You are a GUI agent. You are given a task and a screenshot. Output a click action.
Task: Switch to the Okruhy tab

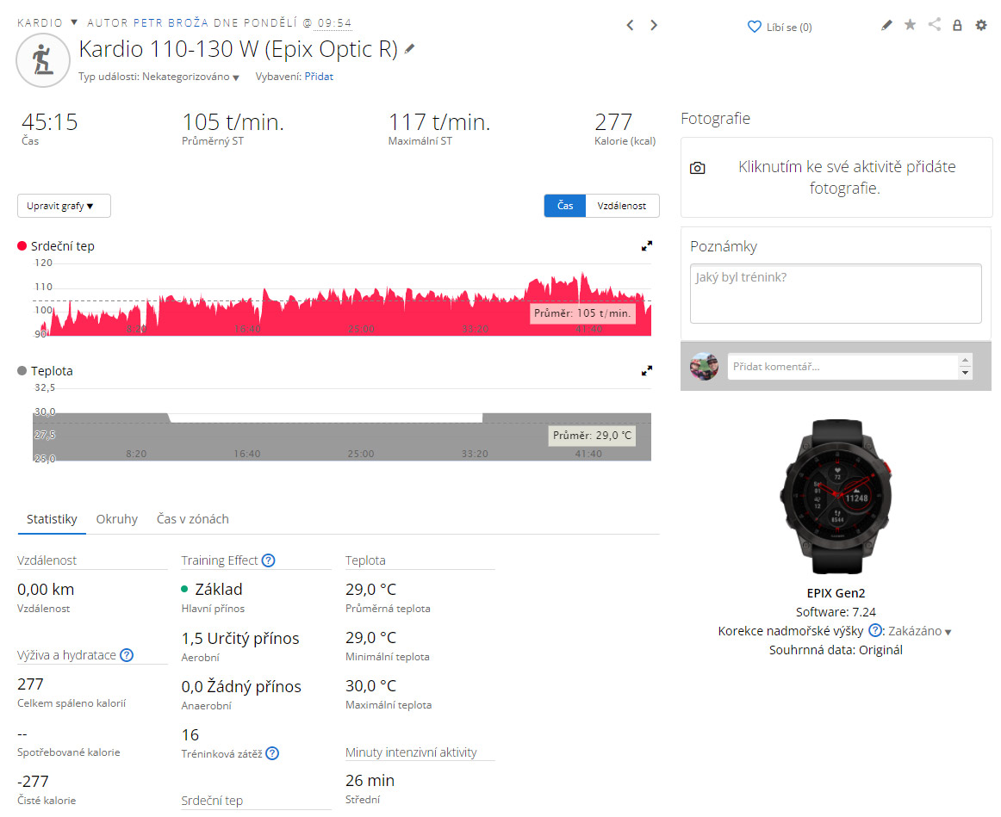point(116,519)
